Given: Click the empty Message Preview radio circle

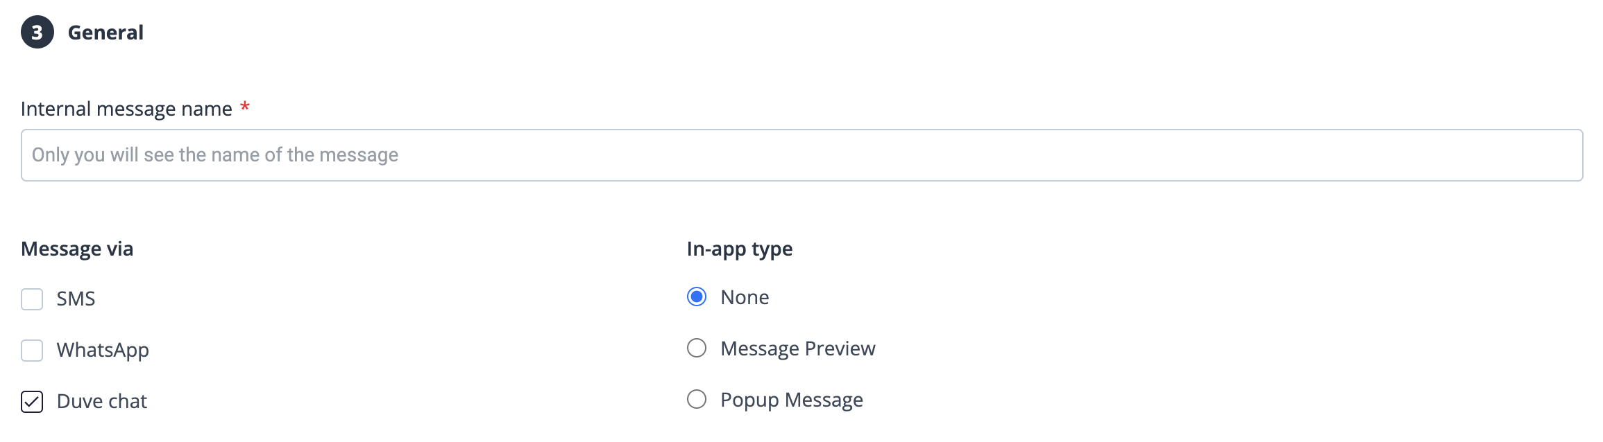Looking at the screenshot, I should pos(697,348).
